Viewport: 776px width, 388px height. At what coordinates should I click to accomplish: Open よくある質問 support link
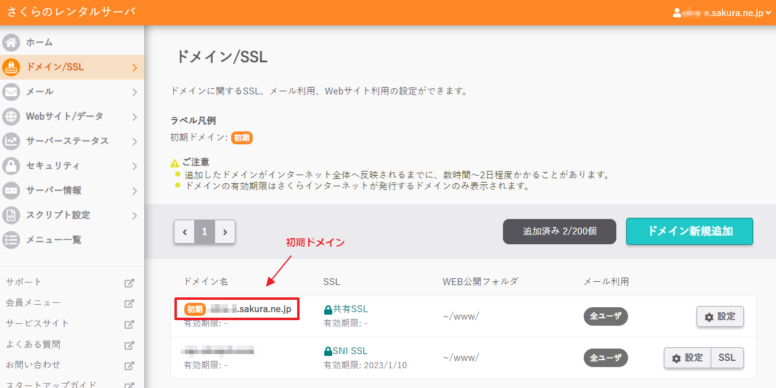pos(33,344)
